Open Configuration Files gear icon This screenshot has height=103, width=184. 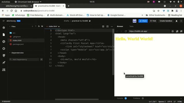[4, 49]
